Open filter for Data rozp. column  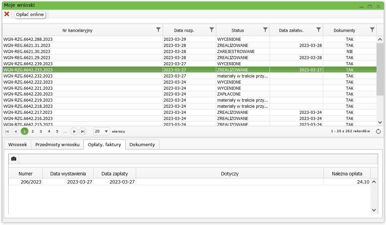click(212, 30)
